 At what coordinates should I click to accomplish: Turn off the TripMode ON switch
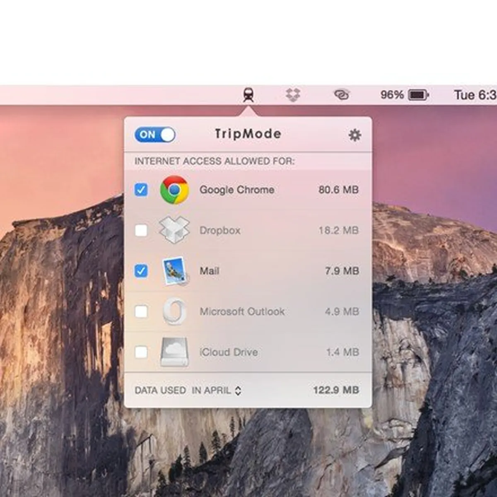(155, 135)
